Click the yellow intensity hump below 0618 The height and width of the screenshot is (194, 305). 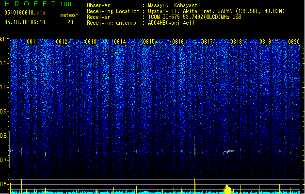pos(227,189)
